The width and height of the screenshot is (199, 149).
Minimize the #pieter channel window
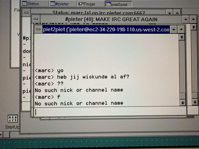coord(186,20)
